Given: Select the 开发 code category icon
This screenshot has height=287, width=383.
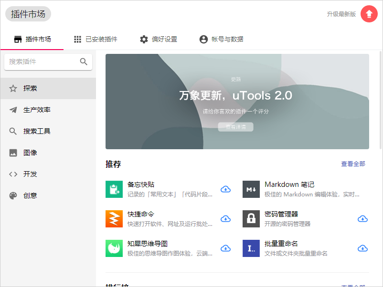Looking at the screenshot, I should tap(13, 174).
